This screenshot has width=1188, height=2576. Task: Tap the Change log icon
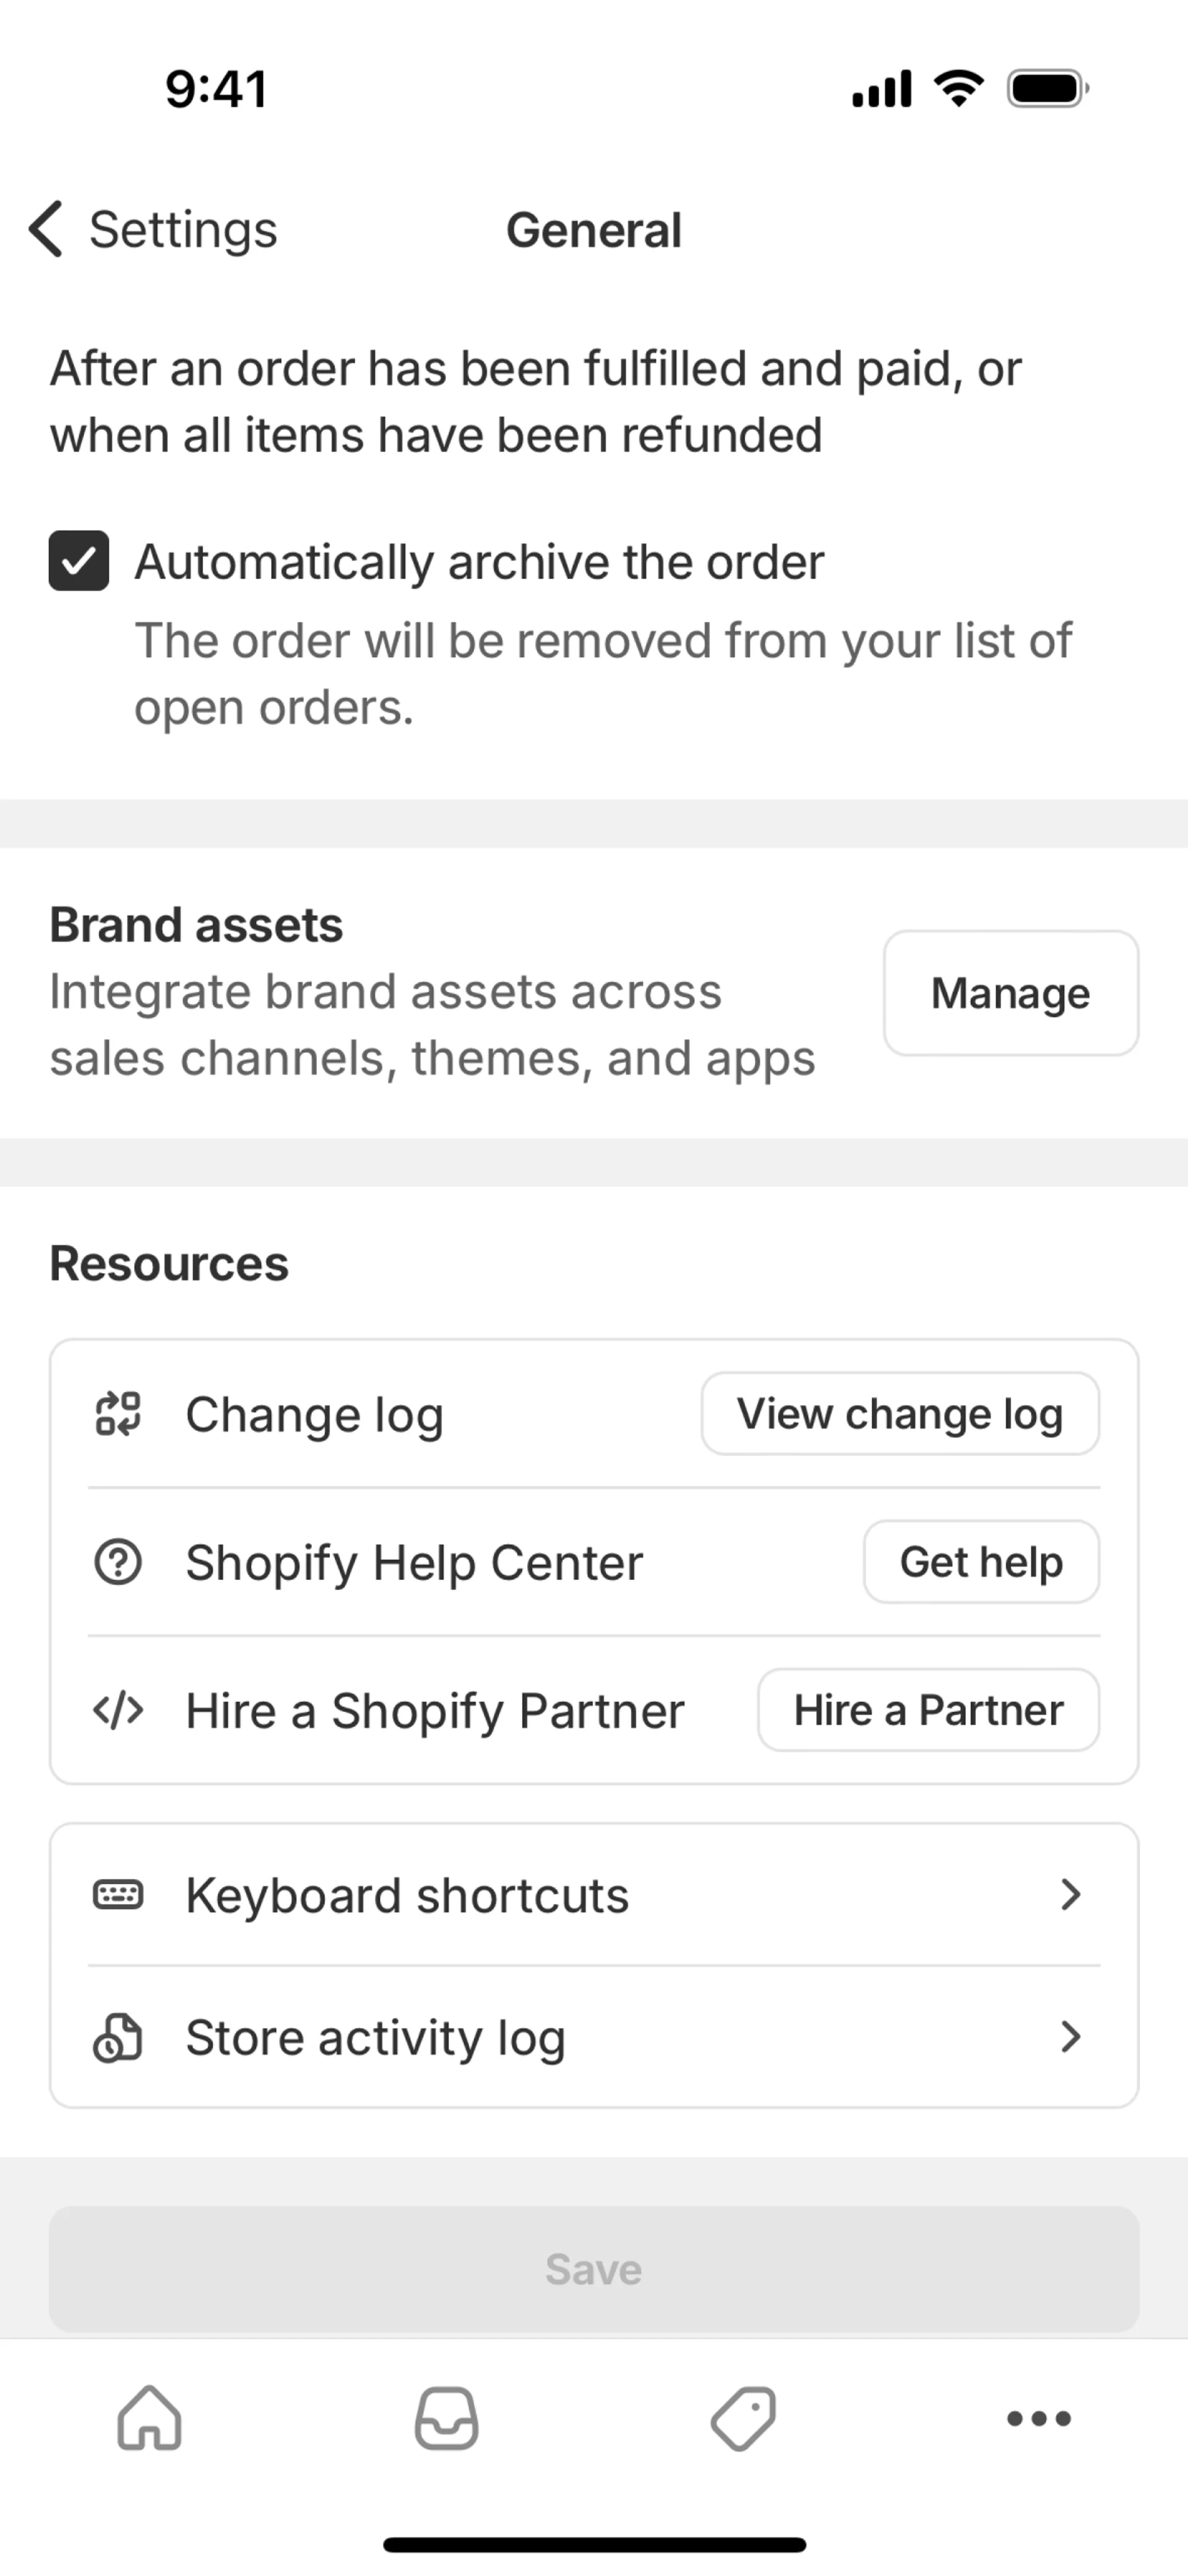pyautogui.click(x=118, y=1414)
